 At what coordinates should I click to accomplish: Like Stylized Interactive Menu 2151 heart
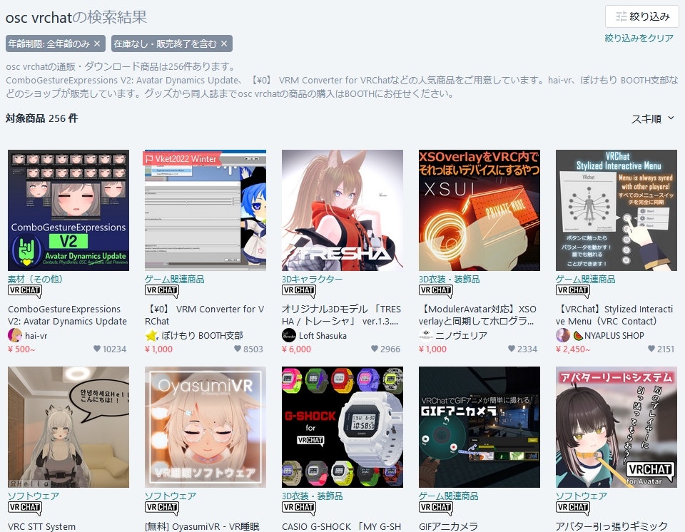(651, 349)
